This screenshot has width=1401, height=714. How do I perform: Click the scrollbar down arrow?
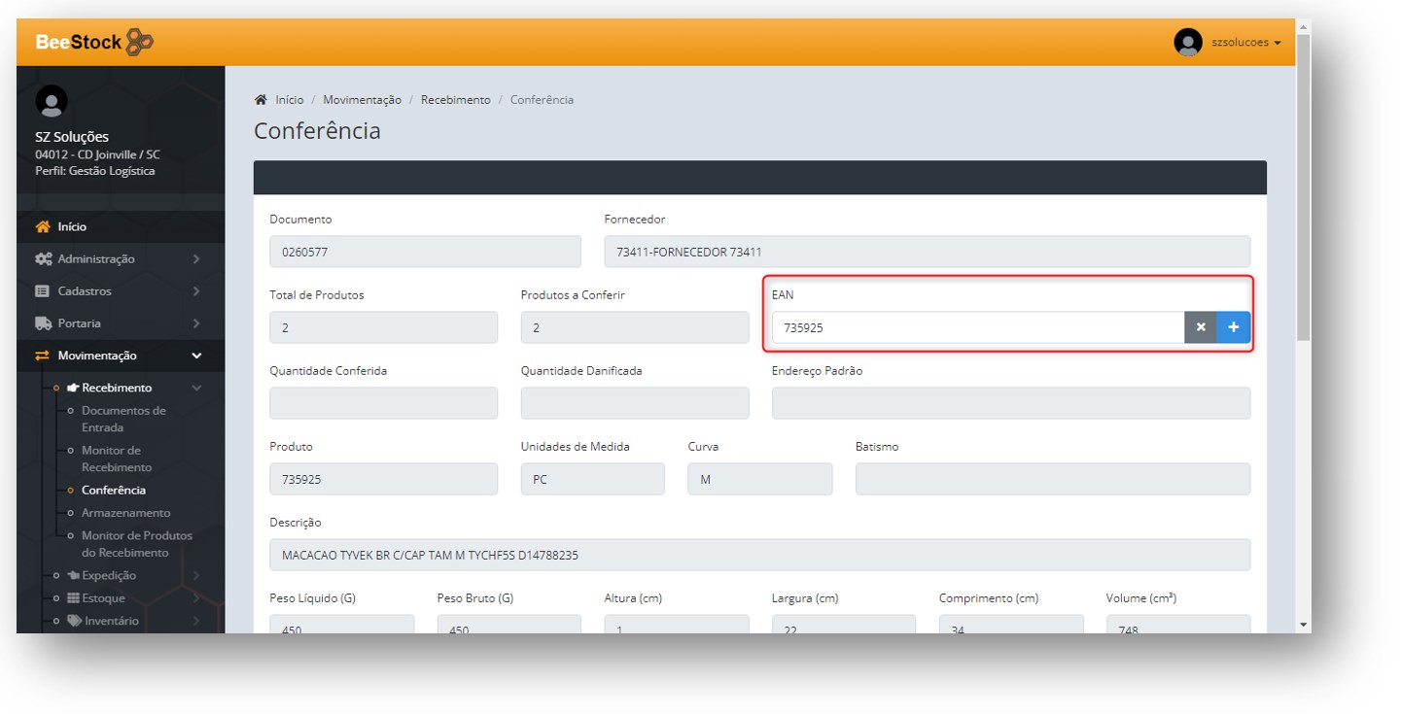pyautogui.click(x=1303, y=624)
